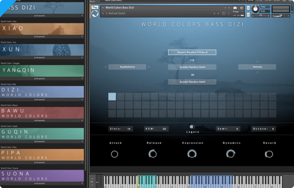The image size is (294, 188).
Task: Open the Xiao library banner
Action: 42,29
